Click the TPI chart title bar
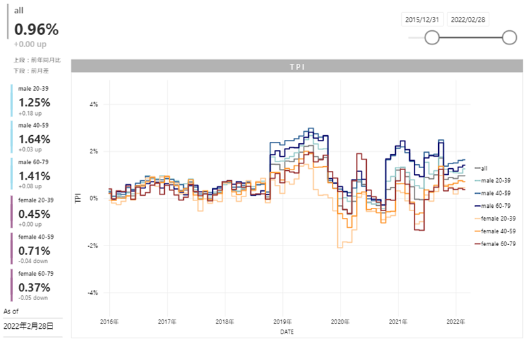525x341 pixels. pyautogui.click(x=297, y=67)
